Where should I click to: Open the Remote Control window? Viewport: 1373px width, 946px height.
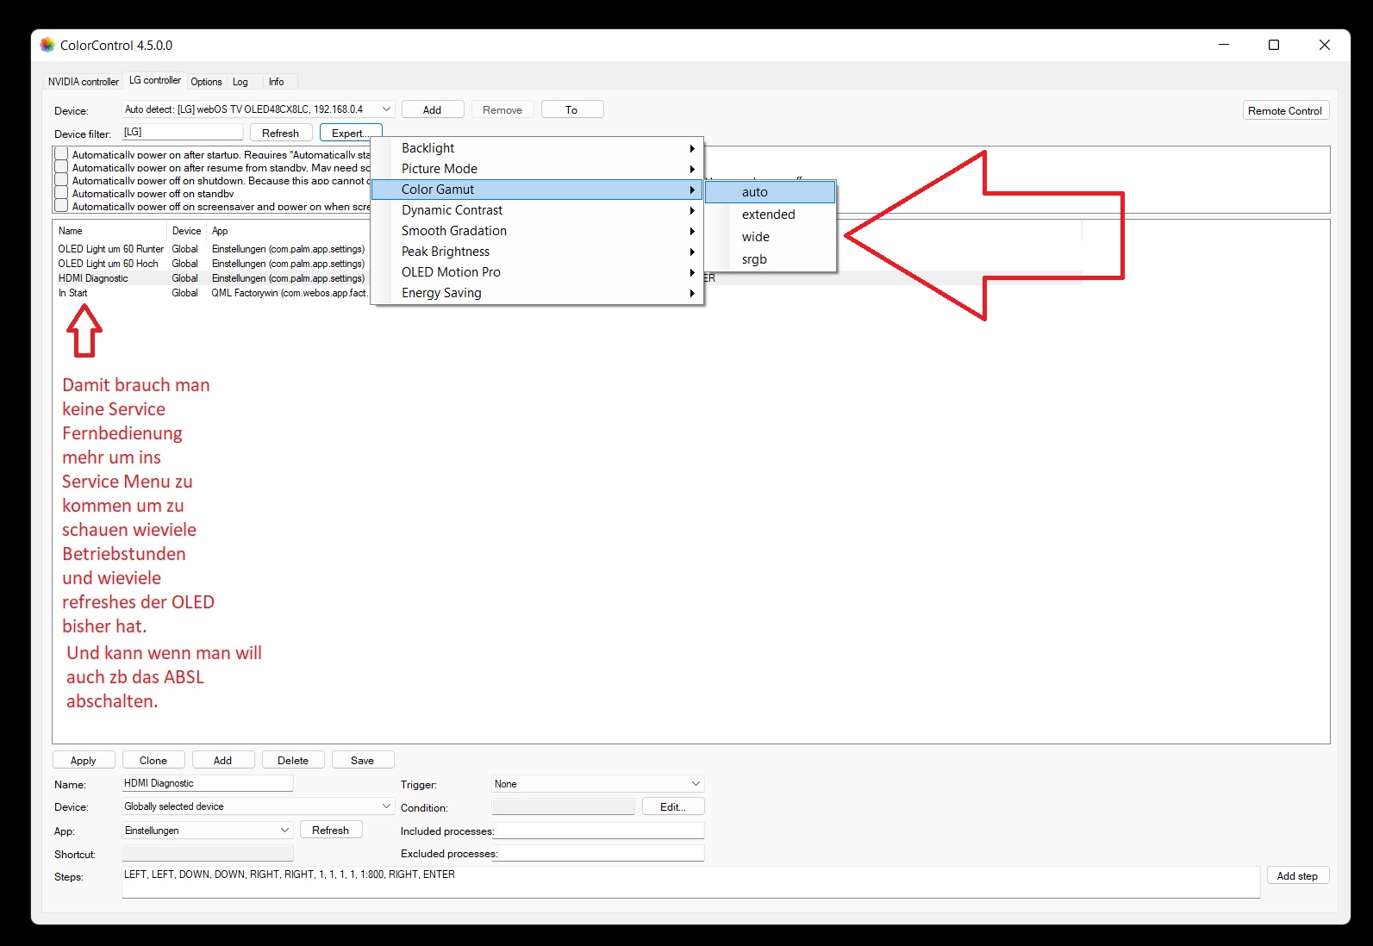click(1285, 110)
